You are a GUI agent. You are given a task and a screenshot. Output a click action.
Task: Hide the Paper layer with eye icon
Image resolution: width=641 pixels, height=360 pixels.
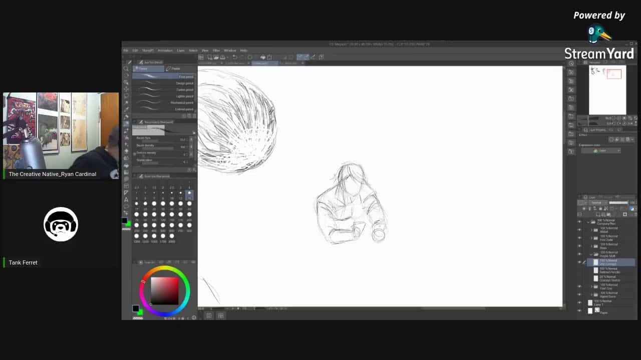(x=579, y=310)
